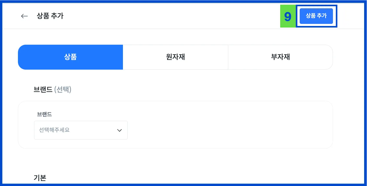Viewport: 367px width, 186px height.
Task: Click the blue 상품 추가 submit button
Action: [316, 16]
